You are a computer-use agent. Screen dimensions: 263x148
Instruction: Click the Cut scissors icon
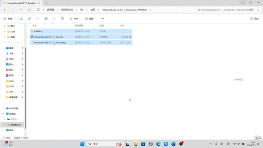tap(21, 19)
